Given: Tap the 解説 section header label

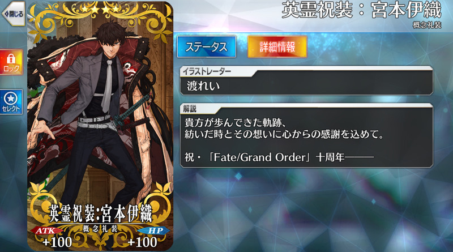Looking at the screenshot, I should (x=190, y=108).
